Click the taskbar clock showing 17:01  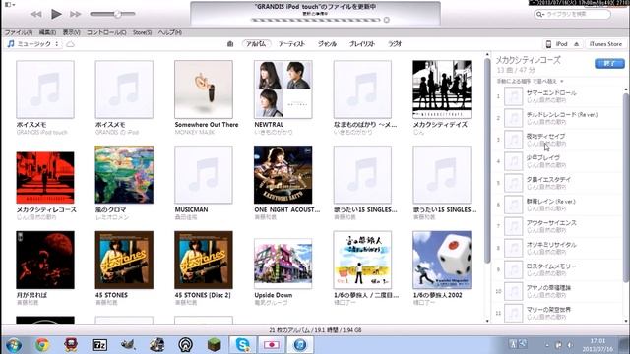598,345
